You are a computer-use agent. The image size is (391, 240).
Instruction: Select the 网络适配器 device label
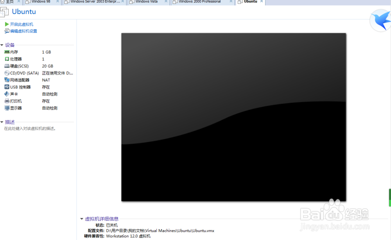(x=20, y=80)
